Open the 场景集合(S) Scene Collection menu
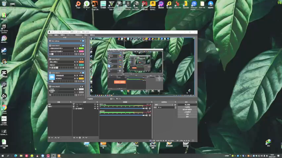Image resolution: width=282 pixels, height=158 pixels. (79, 35)
